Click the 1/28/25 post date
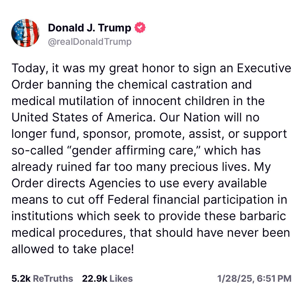Screen dimensions: 303x289 click(235, 278)
